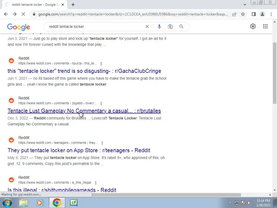The image size is (277, 208).
Task: Go to the Google homepage via logo
Action: coord(19,27)
